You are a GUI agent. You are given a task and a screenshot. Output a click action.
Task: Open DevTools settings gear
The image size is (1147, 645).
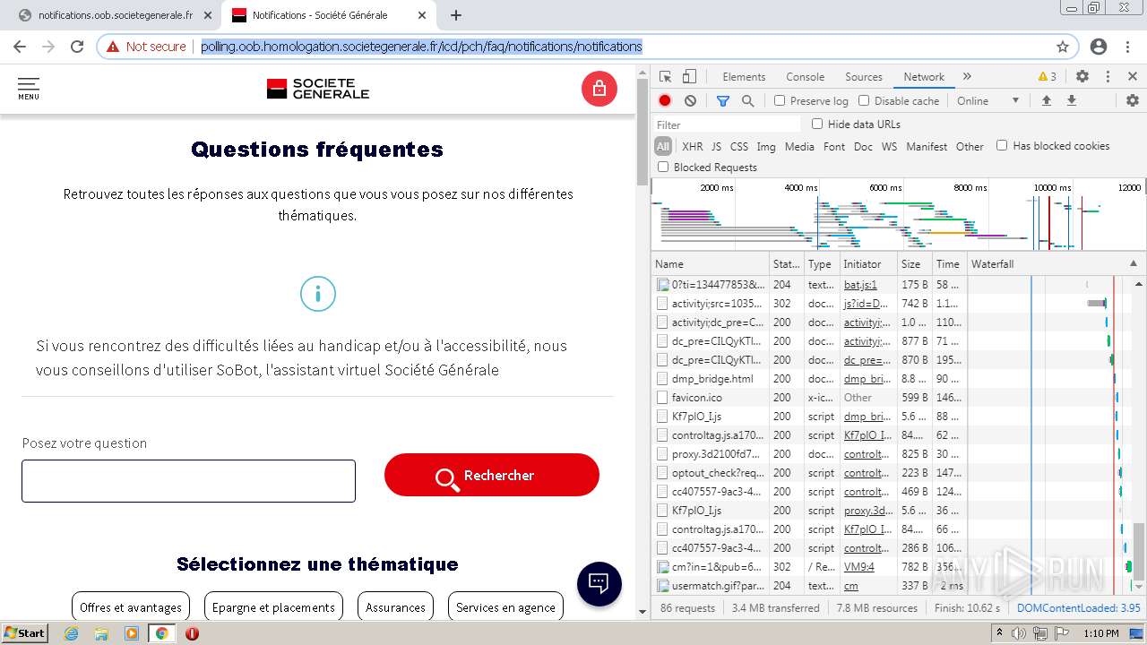1082,77
